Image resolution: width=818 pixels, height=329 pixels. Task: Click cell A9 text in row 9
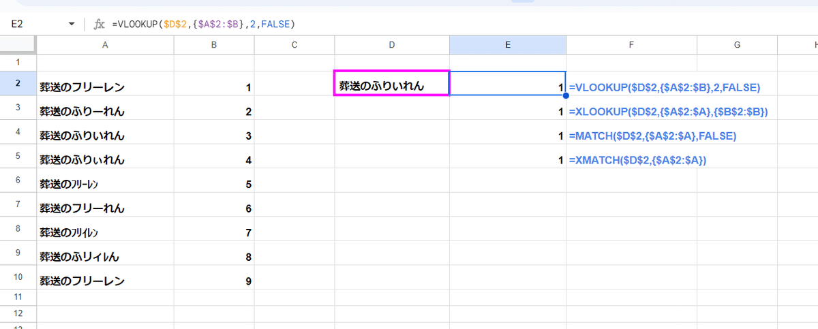(x=105, y=253)
